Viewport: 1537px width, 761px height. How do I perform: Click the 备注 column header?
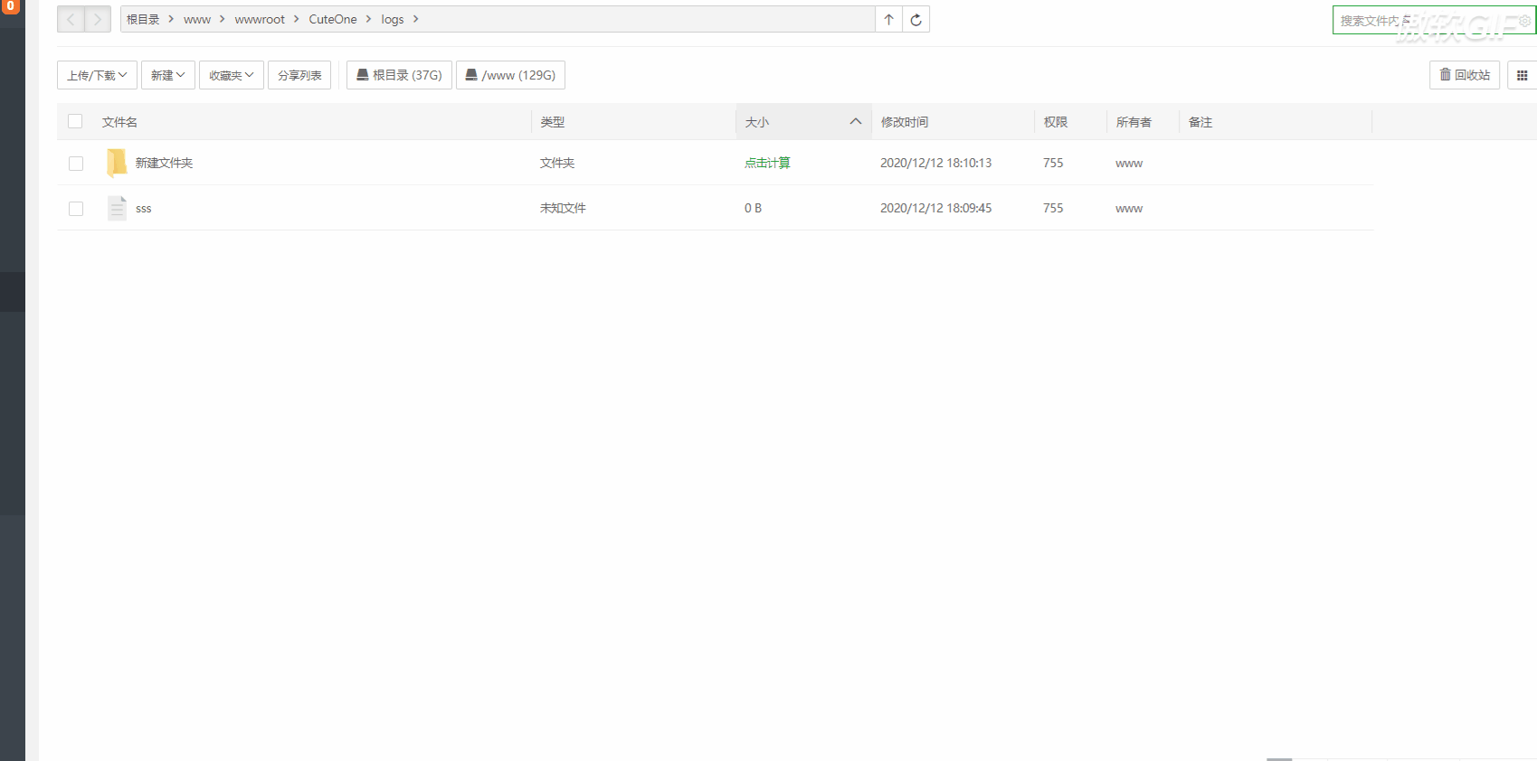click(1200, 122)
